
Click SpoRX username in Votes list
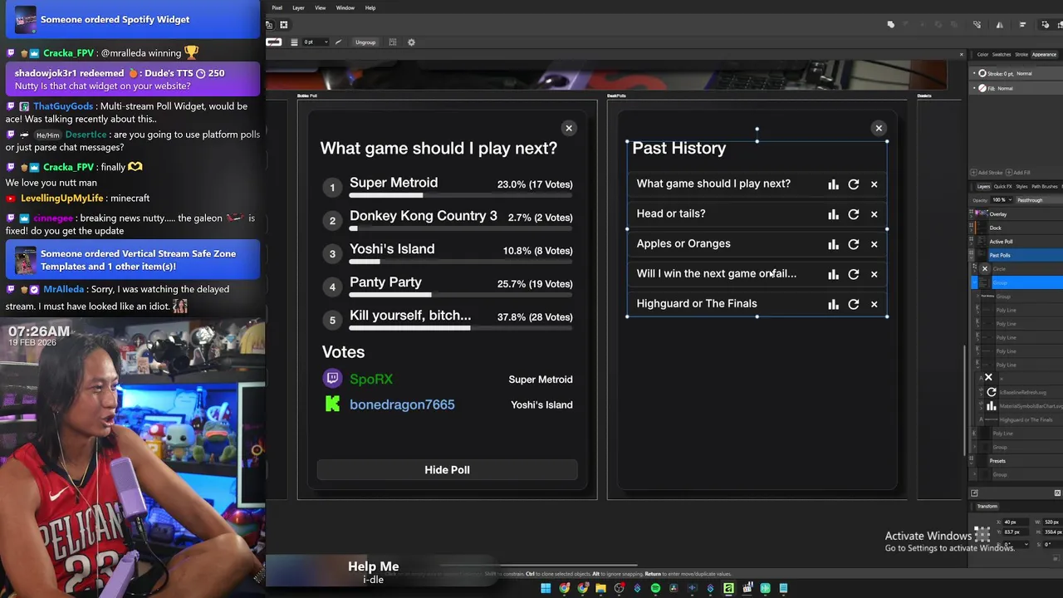click(x=371, y=379)
